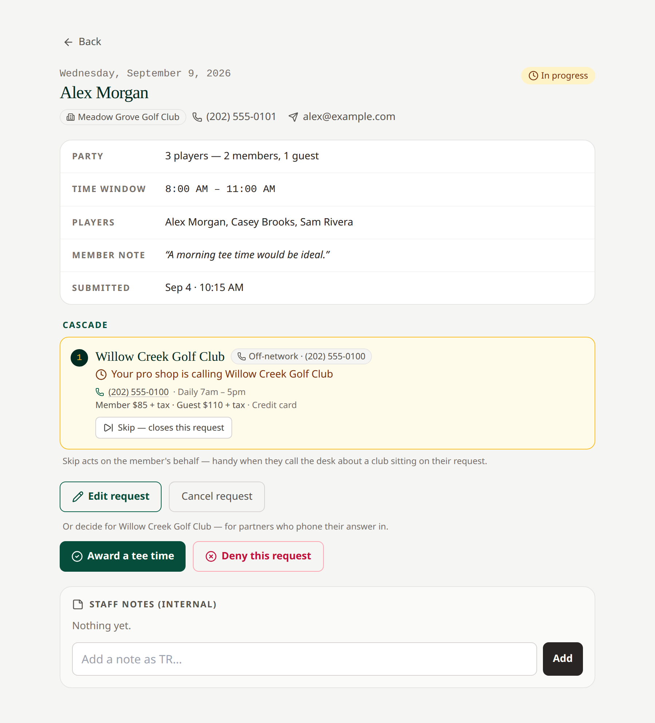Click the phone icon beside (202) 555-0101

pos(197,117)
